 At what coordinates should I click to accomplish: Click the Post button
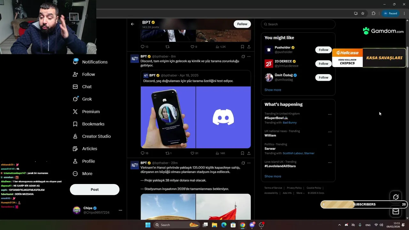95,189
